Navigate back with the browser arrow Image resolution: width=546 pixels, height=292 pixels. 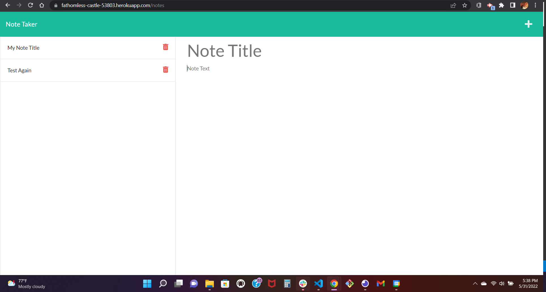click(8, 5)
